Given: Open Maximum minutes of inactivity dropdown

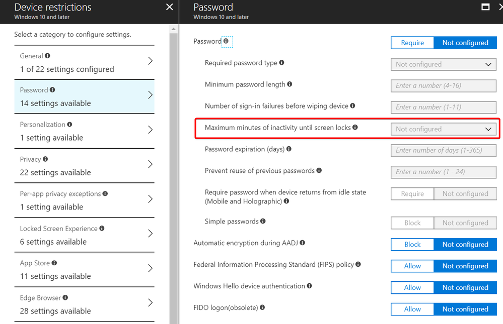Looking at the screenshot, I should pyautogui.click(x=444, y=129).
